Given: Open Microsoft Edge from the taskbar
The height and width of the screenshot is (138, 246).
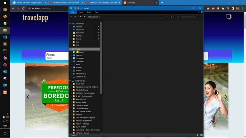Looking at the screenshot, I should (x=5, y=85).
